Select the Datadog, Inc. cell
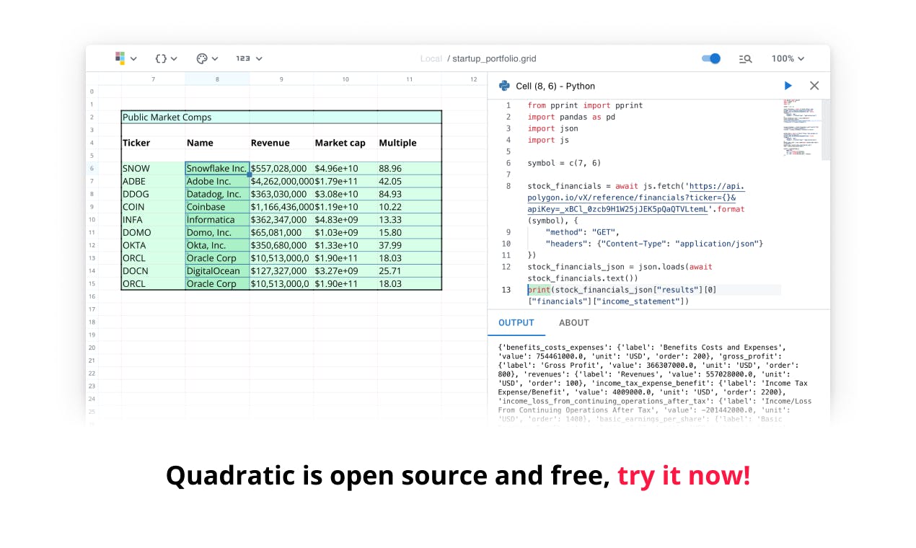This screenshot has height=548, width=916. pyautogui.click(x=217, y=194)
